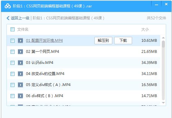172x118 pixels.
Task: Click video icon for 03 认识div.MP4
Action: (x=20, y=63)
